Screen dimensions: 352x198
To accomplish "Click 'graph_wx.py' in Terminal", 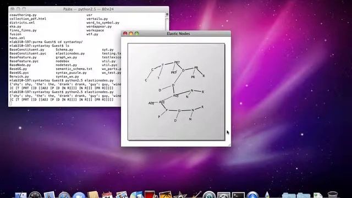I will 67,57.
